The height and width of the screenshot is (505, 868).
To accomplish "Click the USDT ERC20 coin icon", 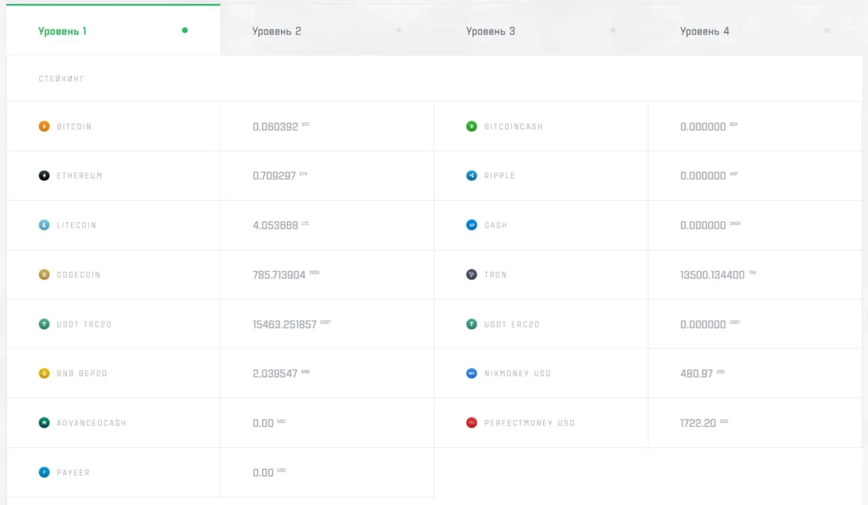I will [471, 324].
